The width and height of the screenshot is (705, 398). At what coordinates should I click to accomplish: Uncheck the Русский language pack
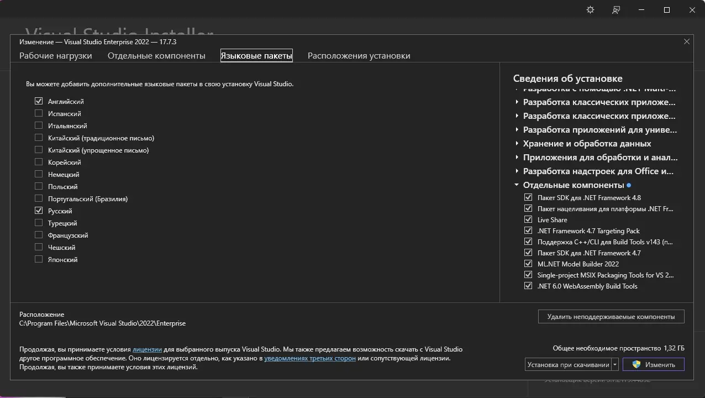[39, 211]
